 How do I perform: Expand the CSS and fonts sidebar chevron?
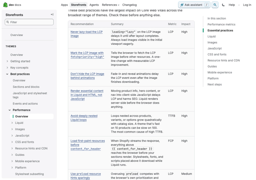click(12, 142)
